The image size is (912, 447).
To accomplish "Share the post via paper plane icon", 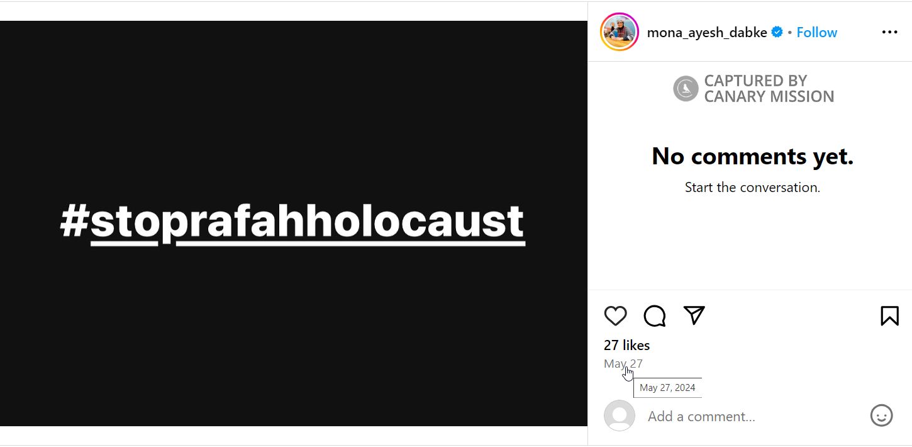I will click(x=694, y=315).
